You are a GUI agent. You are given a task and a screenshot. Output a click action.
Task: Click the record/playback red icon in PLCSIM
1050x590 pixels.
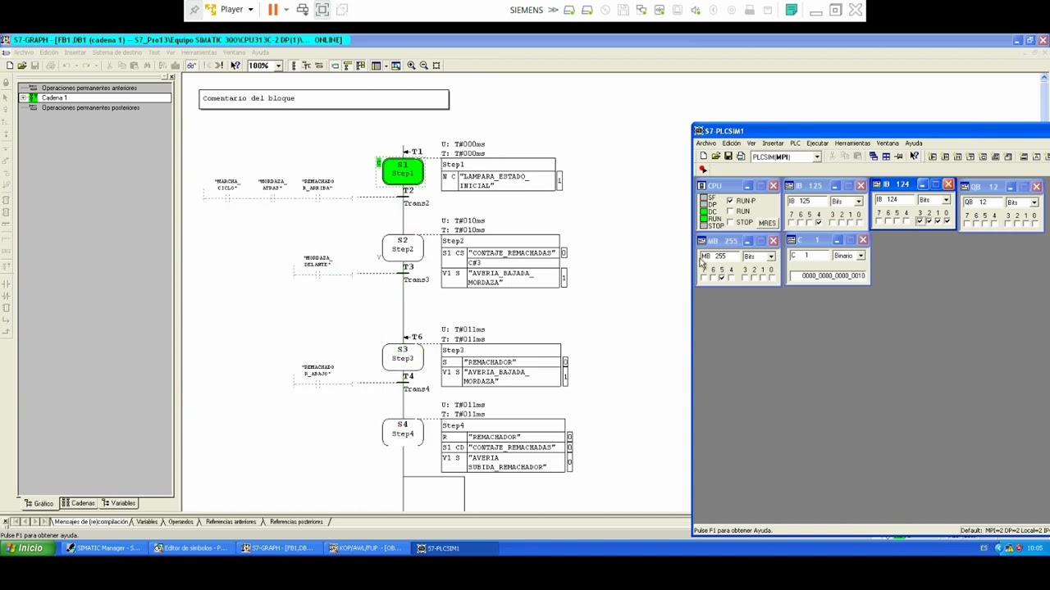coord(703,169)
